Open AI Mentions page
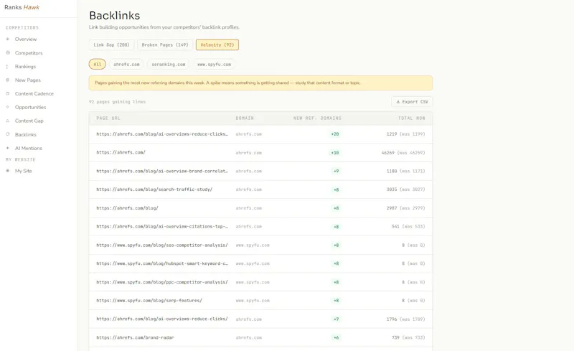This screenshot has height=351, width=574. (x=29, y=149)
